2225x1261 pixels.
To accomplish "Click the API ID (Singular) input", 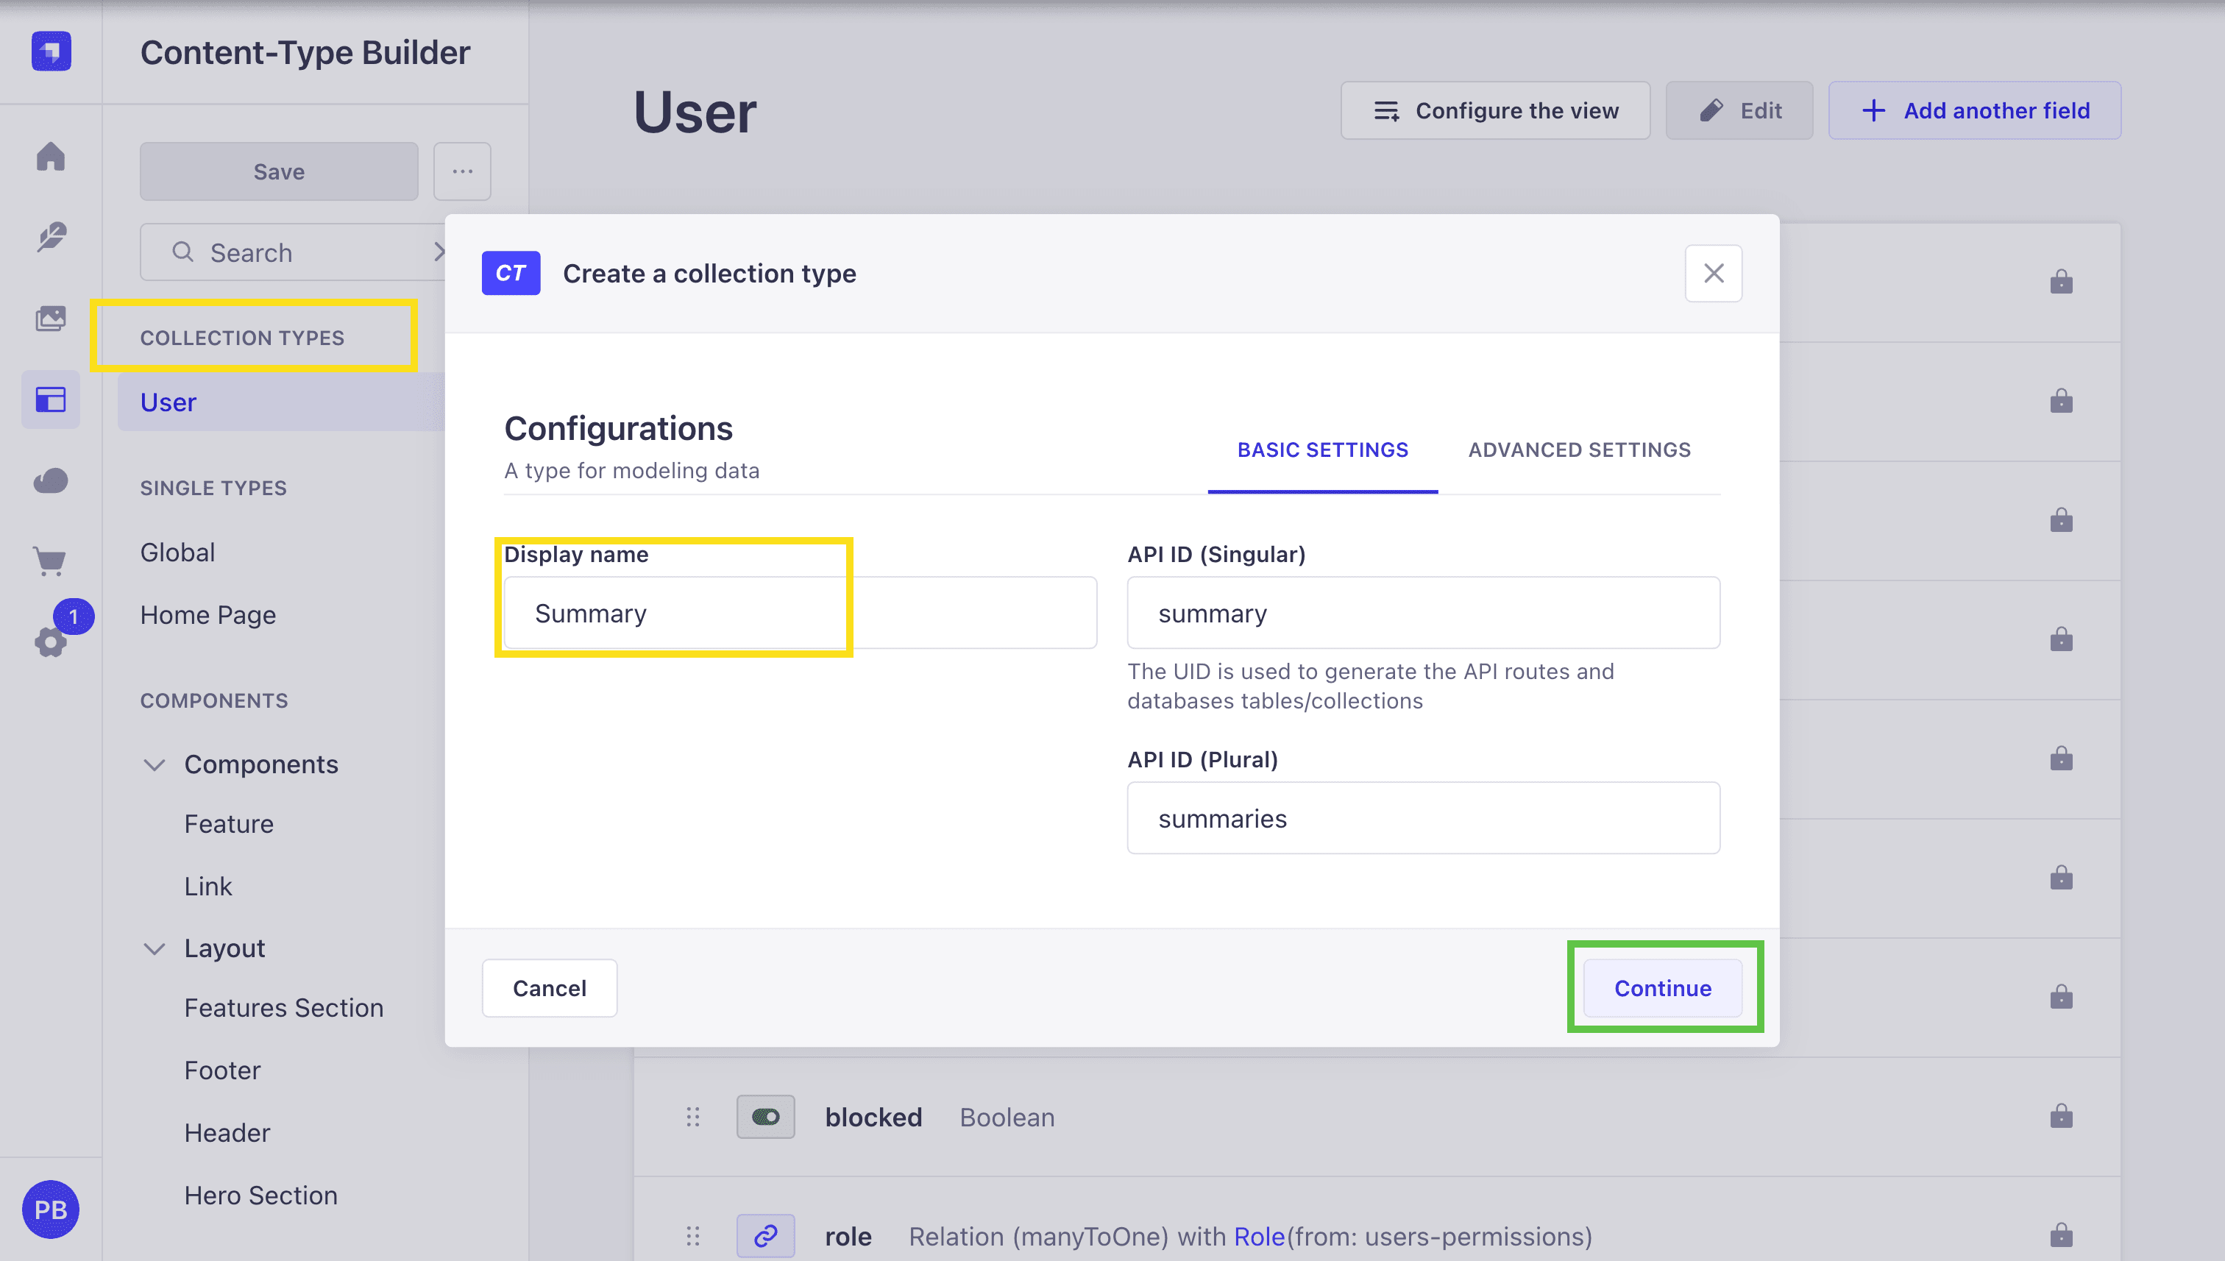I will (x=1423, y=612).
